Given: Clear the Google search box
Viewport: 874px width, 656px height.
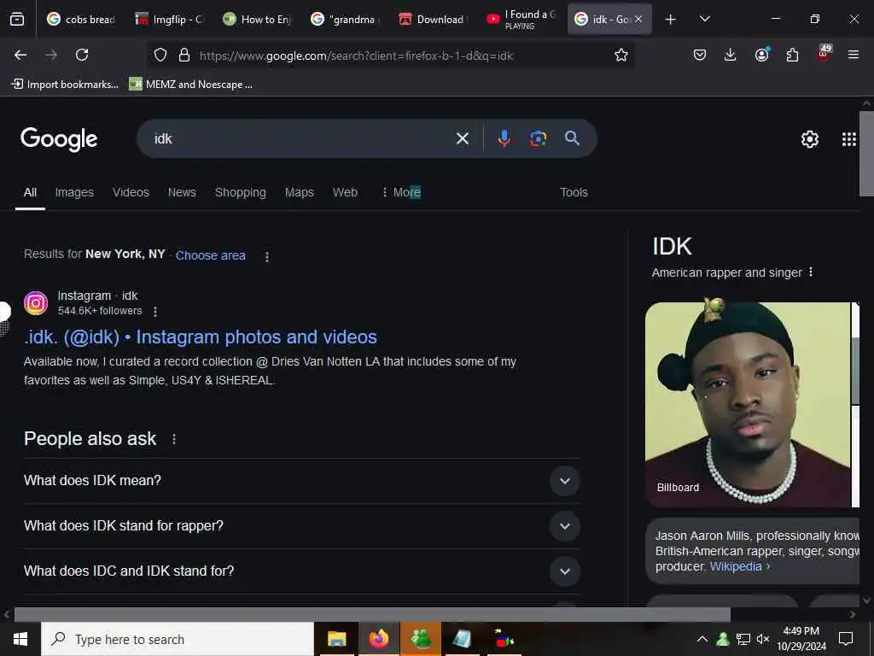Looking at the screenshot, I should point(463,138).
